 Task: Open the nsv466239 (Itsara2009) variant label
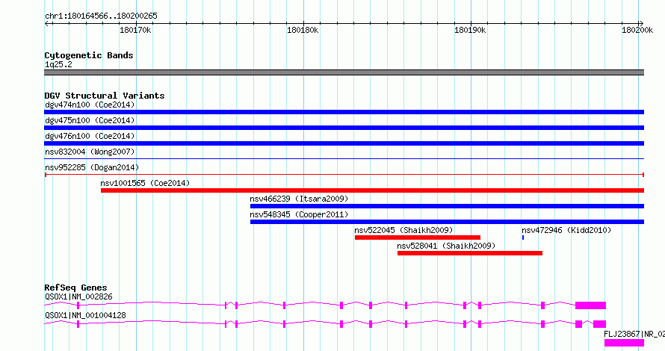(x=299, y=199)
